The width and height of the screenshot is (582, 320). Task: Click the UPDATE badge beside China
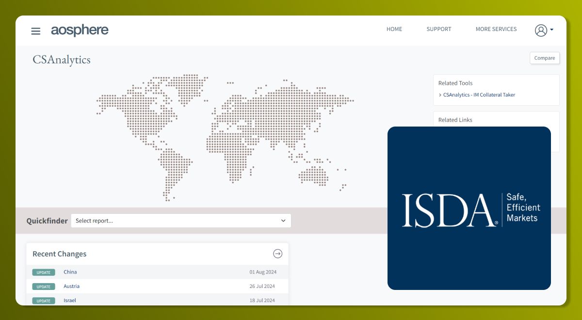tap(43, 272)
